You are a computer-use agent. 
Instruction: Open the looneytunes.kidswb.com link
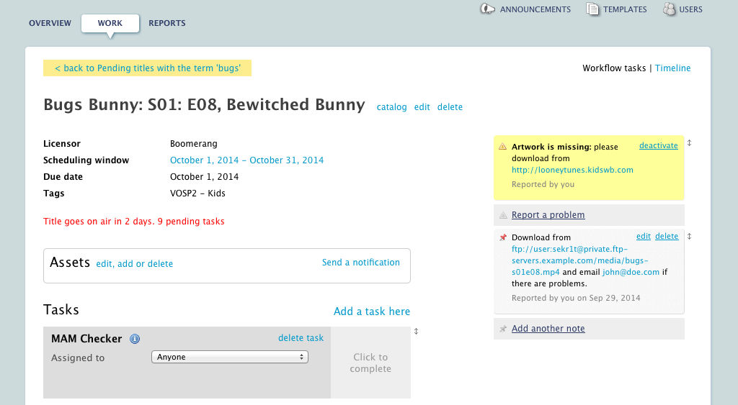coord(572,170)
